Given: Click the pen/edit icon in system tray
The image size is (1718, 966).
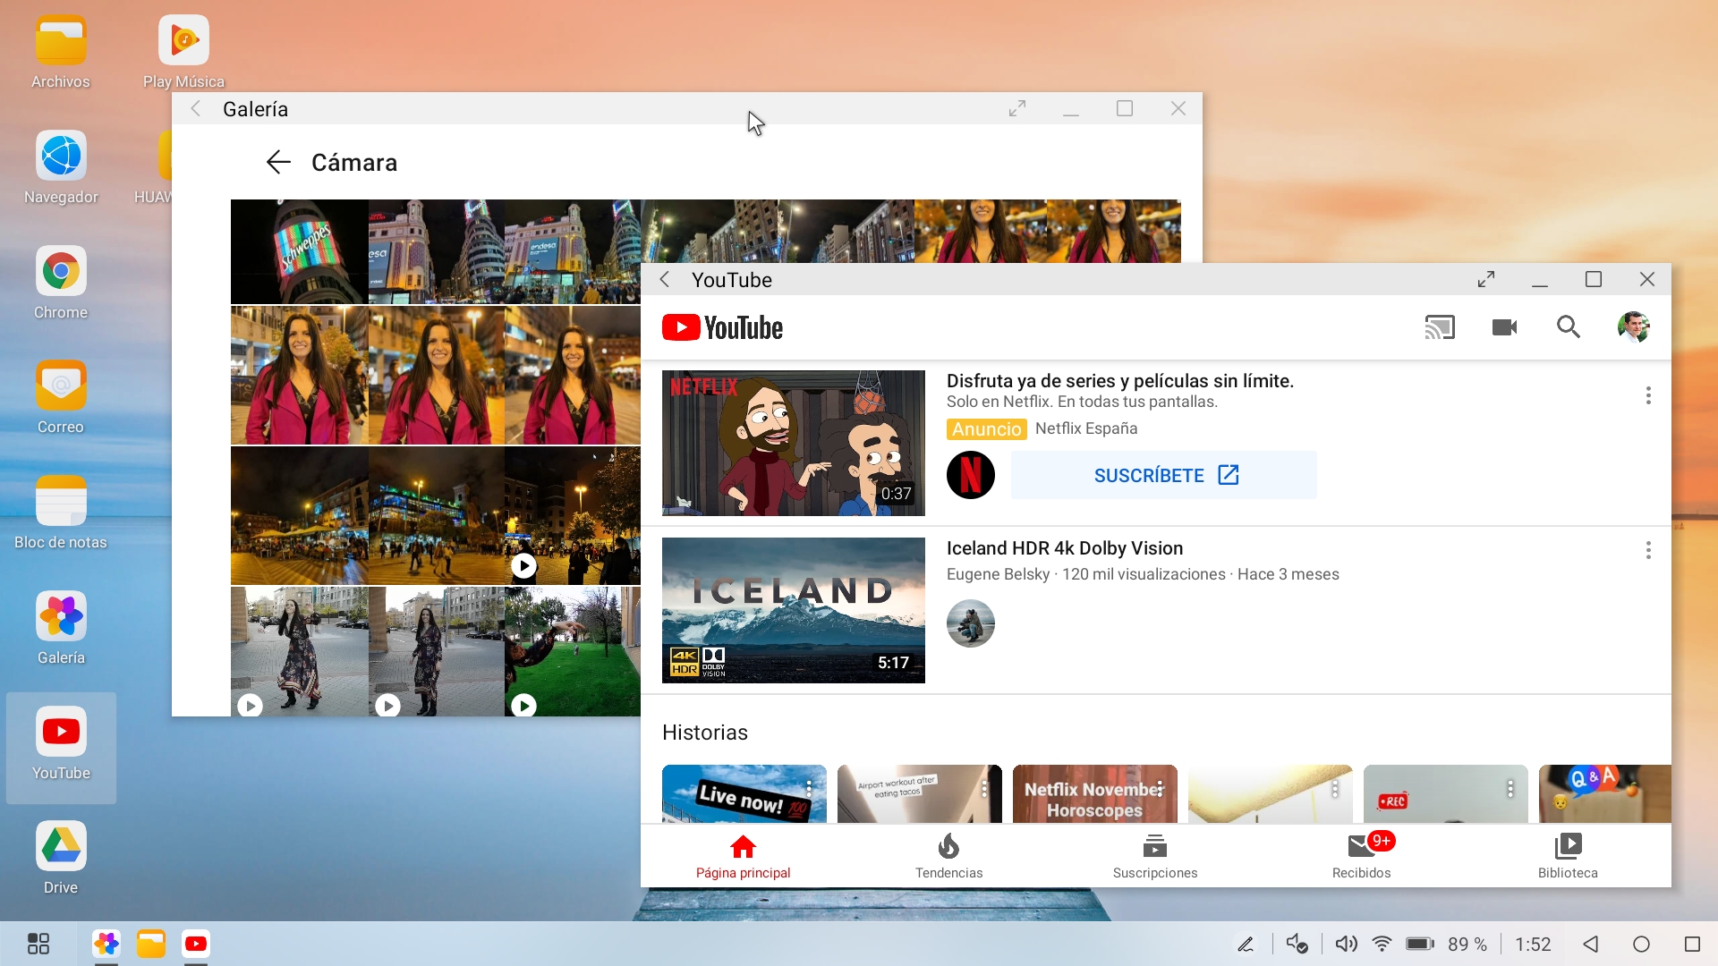Looking at the screenshot, I should [1246, 944].
